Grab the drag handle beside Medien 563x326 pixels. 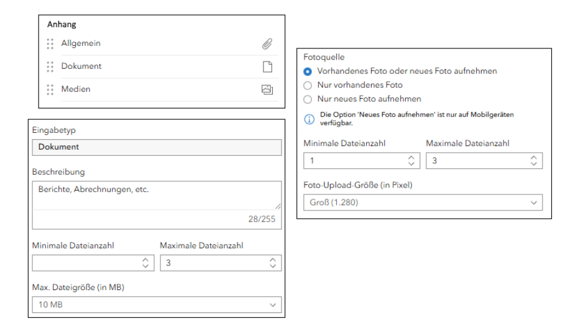[50, 89]
